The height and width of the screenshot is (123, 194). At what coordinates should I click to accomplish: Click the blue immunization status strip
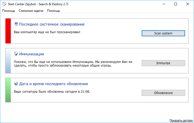[x=8, y=61]
